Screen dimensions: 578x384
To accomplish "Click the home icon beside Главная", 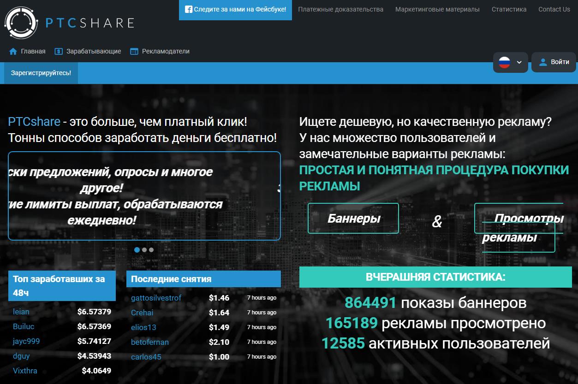I will pyautogui.click(x=13, y=52).
